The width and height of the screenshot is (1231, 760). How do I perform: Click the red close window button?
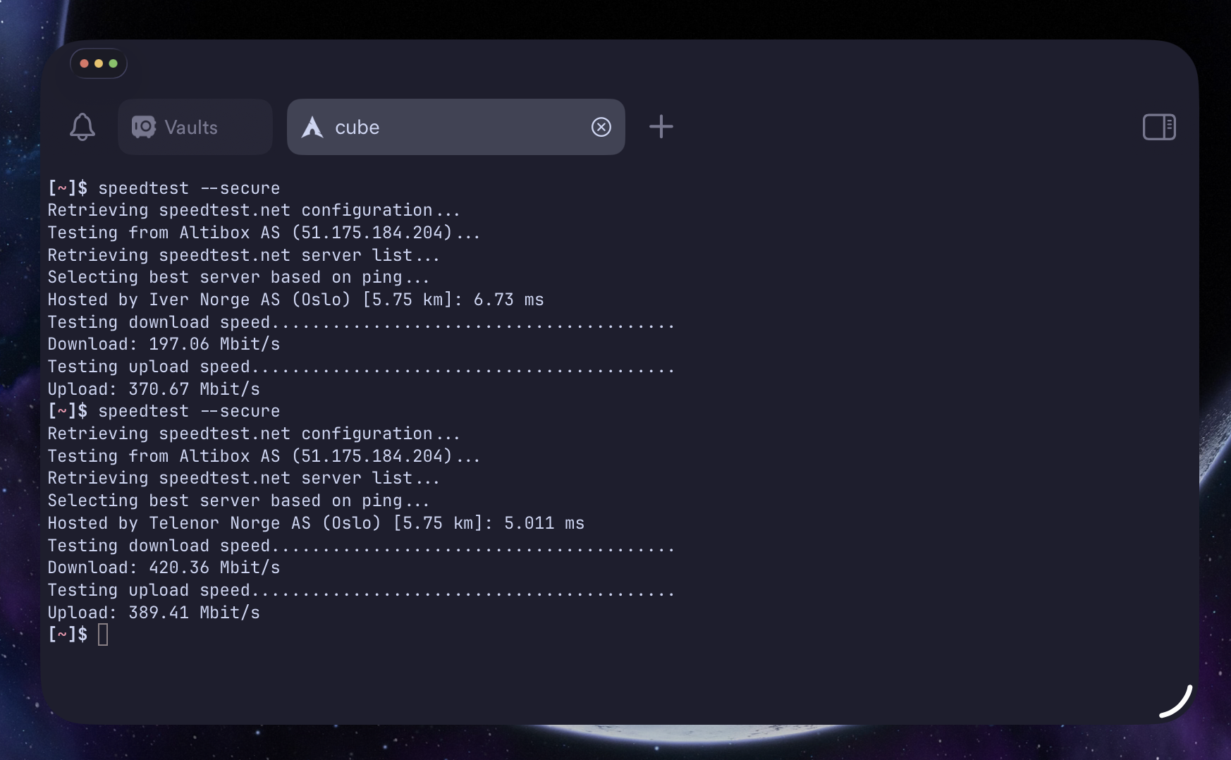pos(85,63)
